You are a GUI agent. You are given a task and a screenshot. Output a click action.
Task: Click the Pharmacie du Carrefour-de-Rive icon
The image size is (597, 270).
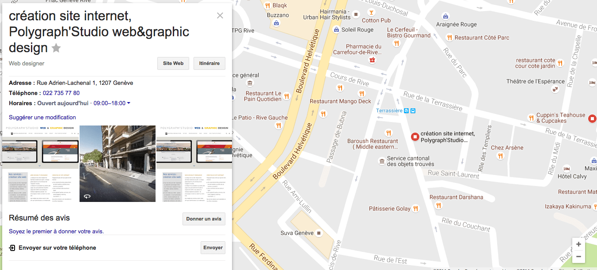pyautogui.click(x=372, y=60)
